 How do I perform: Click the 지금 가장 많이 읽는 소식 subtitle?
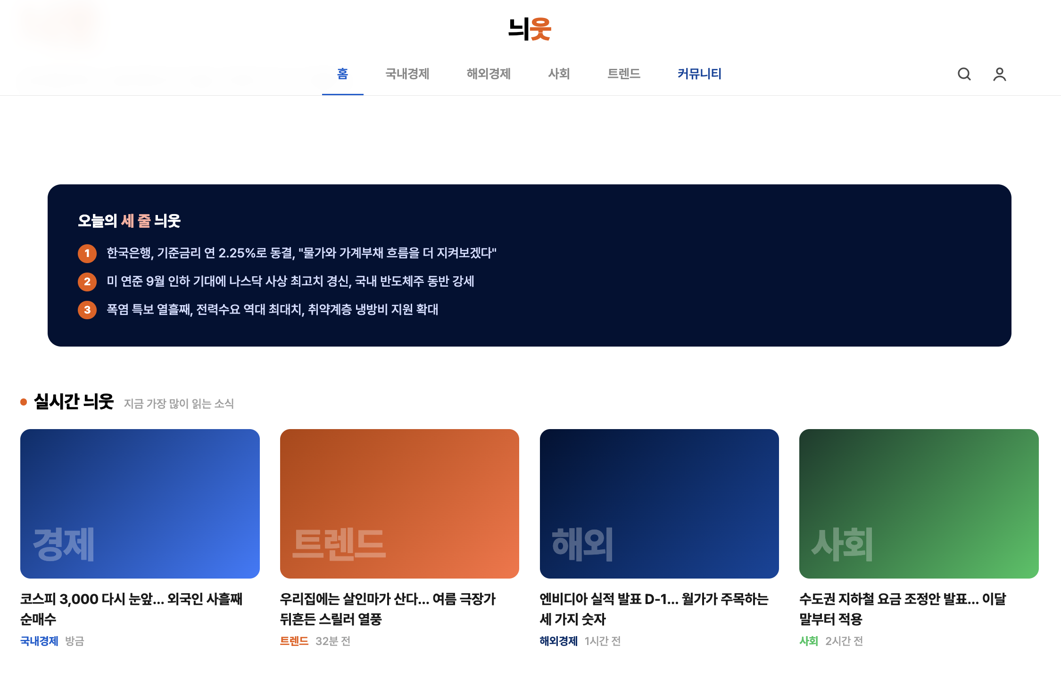[x=179, y=404]
